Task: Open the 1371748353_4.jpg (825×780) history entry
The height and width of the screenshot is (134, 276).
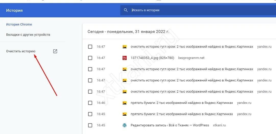Action: (x=152, y=58)
